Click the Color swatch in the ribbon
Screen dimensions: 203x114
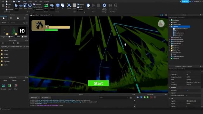point(74,6)
